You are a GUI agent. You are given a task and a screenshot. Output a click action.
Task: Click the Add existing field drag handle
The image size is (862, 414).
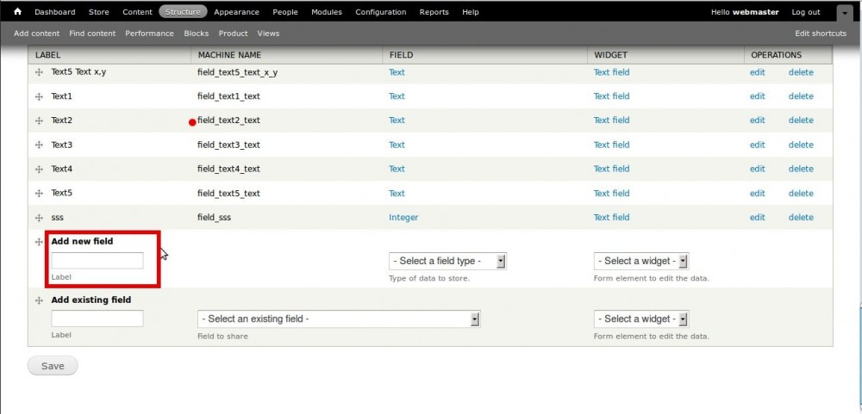coord(39,300)
